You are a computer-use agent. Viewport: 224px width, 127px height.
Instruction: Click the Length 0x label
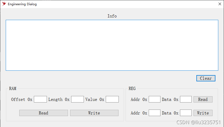click(59, 99)
